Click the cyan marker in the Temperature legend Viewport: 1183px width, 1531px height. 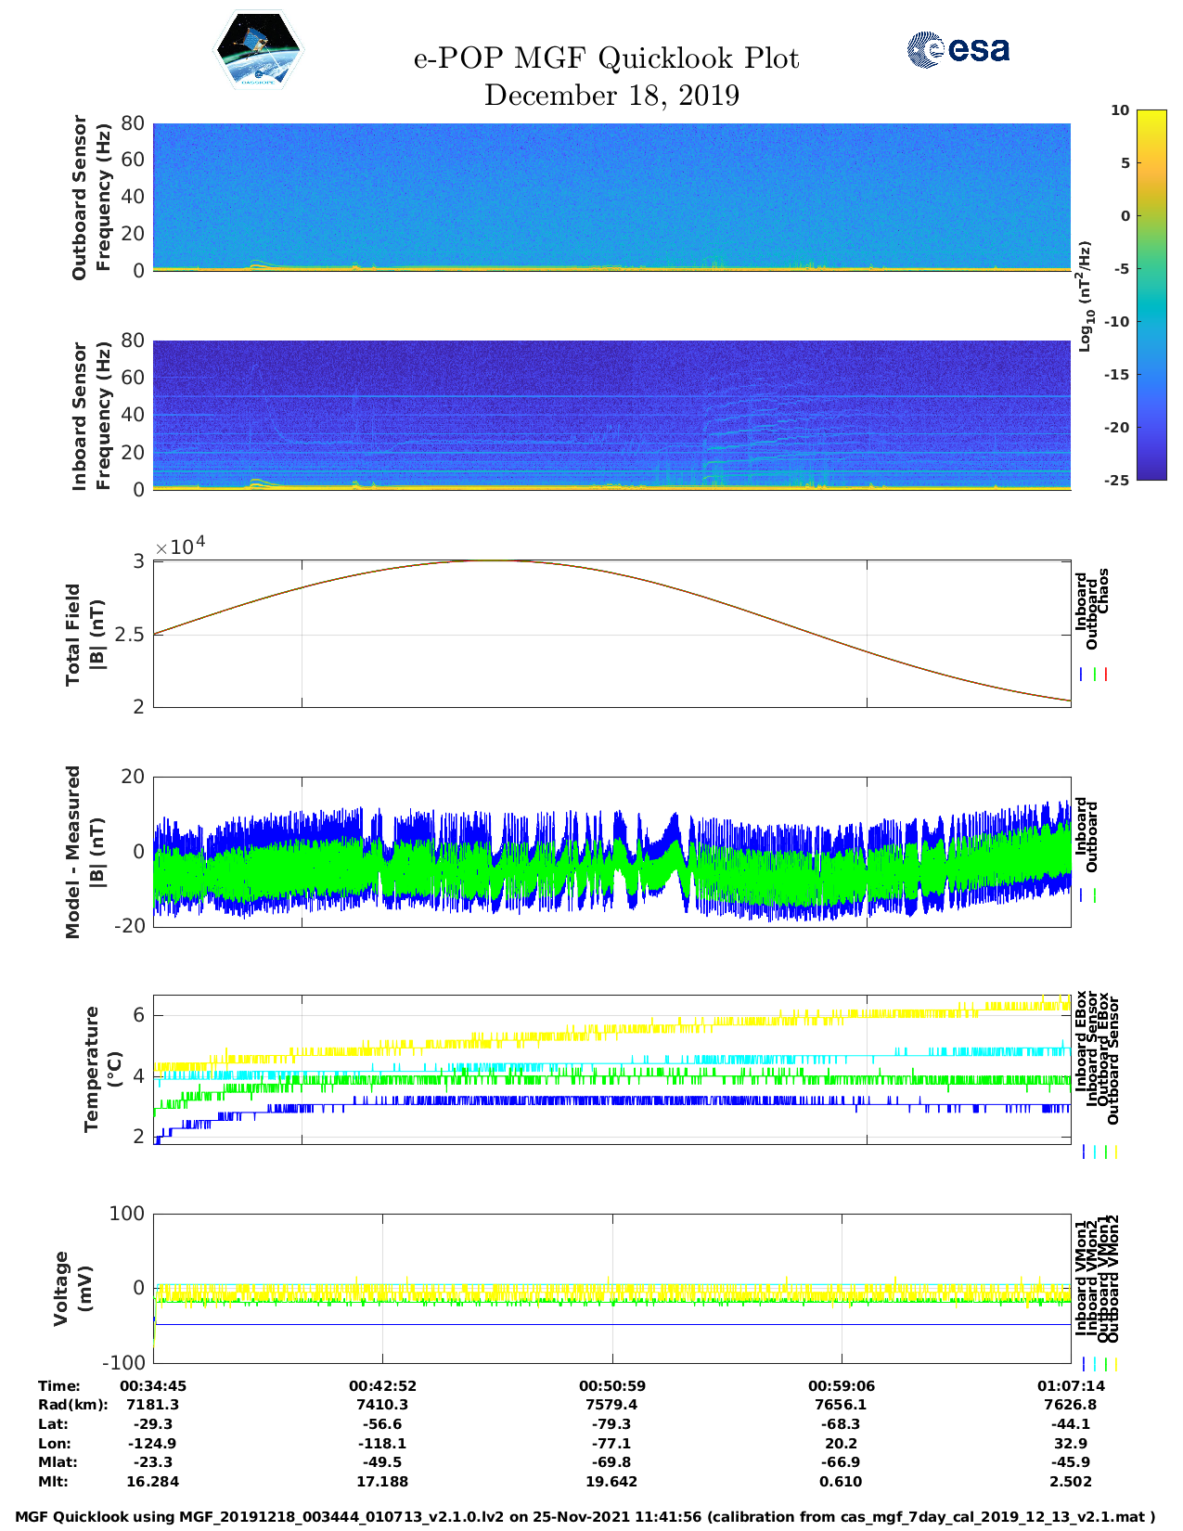coord(1094,1151)
